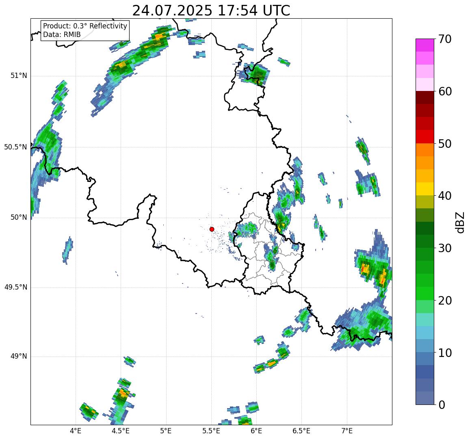The width and height of the screenshot is (470, 439).
Task: Click the 5.5°E longitude label
Action: (211, 431)
